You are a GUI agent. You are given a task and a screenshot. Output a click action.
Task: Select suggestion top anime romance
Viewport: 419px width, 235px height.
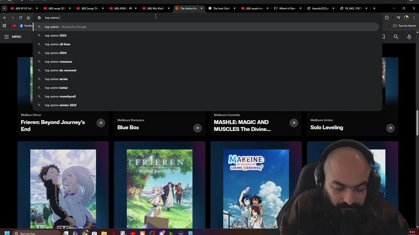point(206,62)
